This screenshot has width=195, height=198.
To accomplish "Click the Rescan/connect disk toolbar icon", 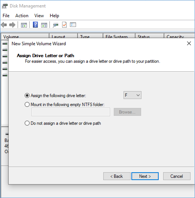I will click(x=56, y=25).
